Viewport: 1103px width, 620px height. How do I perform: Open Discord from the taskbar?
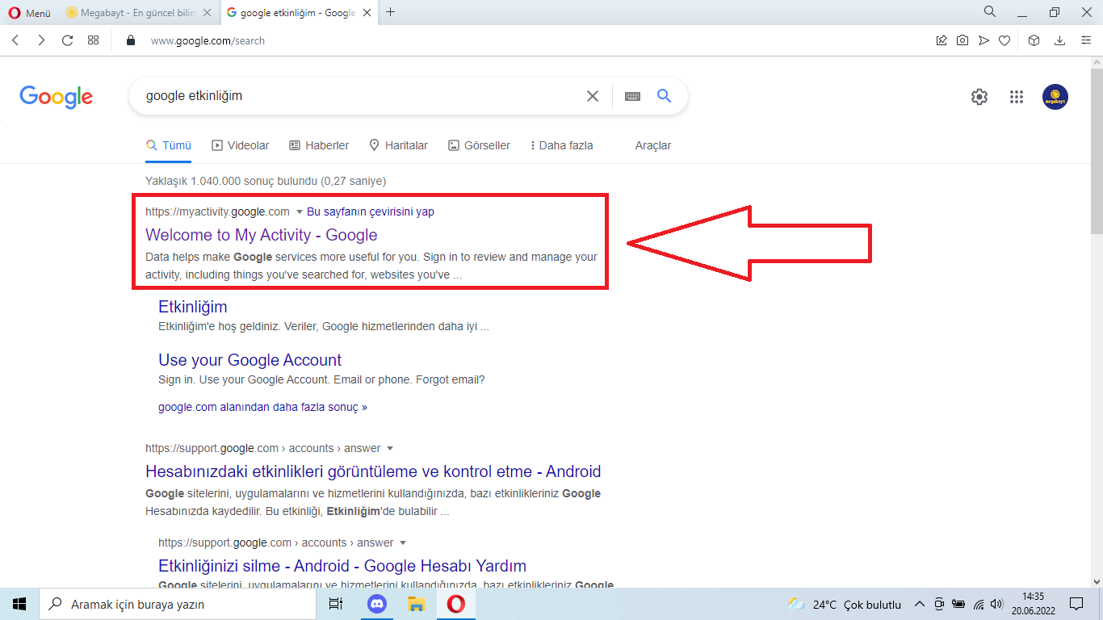376,603
